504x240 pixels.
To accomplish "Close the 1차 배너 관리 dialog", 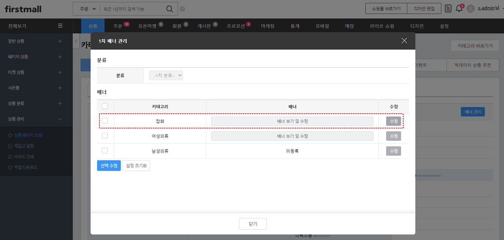I will coord(405,40).
